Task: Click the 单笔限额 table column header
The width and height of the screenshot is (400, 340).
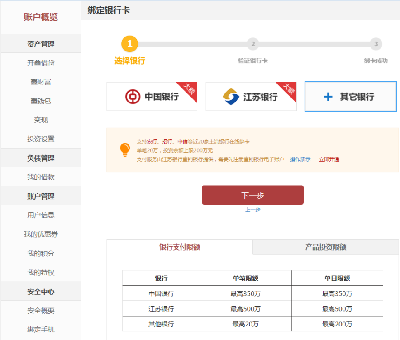Action: (246, 278)
